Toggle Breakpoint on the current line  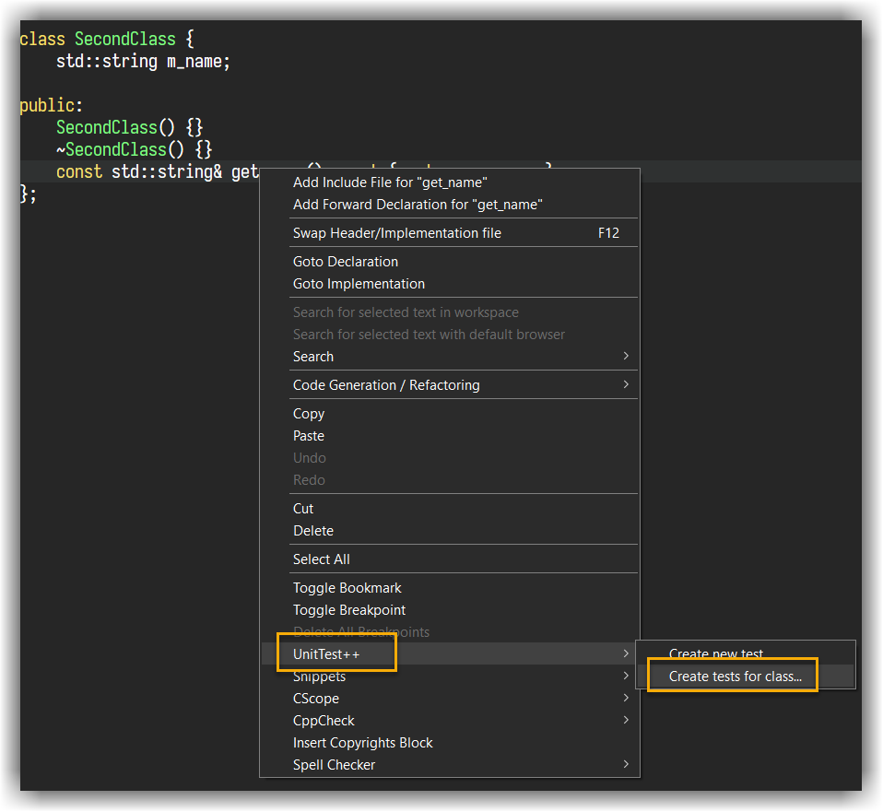(349, 610)
